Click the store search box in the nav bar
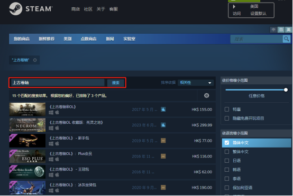 [x=257, y=39]
